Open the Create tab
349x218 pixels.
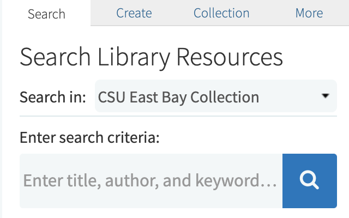coord(134,13)
